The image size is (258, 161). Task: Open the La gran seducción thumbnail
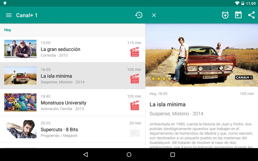click(20, 49)
